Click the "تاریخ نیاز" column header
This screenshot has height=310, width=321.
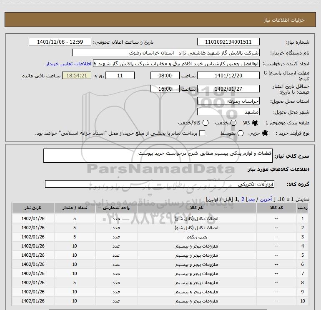coord(33,208)
